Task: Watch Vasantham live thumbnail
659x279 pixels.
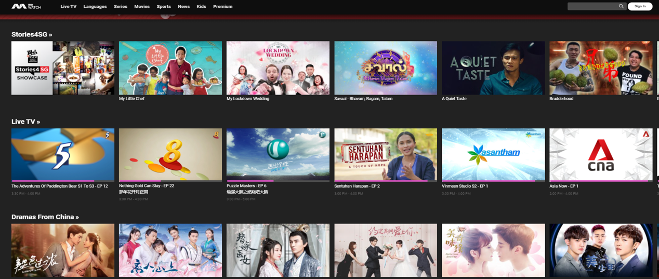Action: (493, 155)
